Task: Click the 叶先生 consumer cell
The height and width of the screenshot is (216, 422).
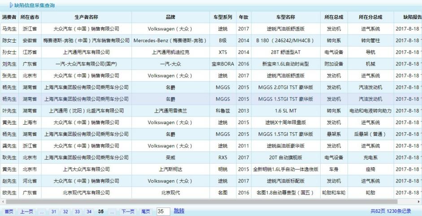Action: (9, 111)
